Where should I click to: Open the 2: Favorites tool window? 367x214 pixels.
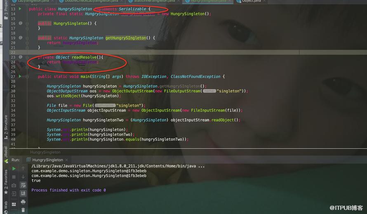coord(6,182)
